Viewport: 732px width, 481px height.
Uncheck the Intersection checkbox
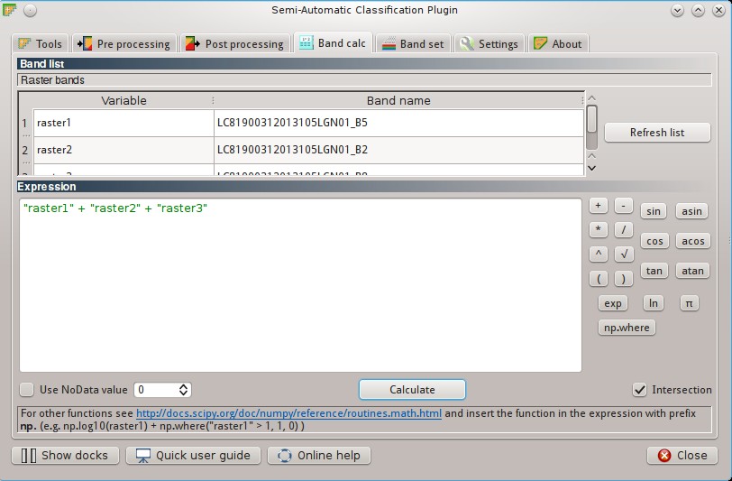pos(639,389)
